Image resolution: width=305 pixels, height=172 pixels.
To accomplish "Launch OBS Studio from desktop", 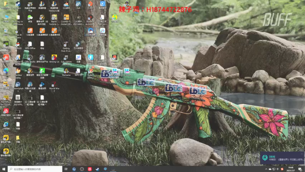I will (30, 59).
